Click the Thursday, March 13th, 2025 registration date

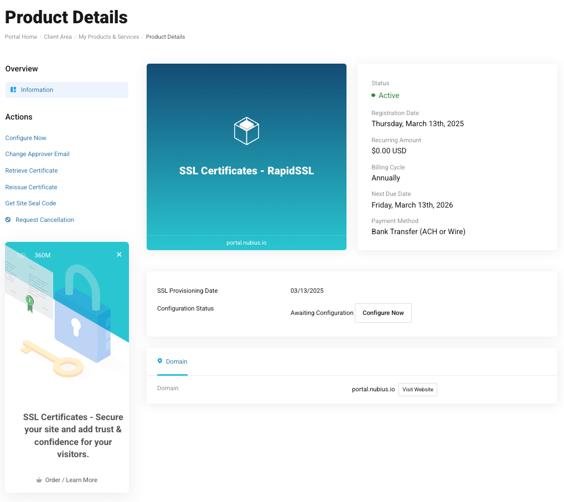pyautogui.click(x=418, y=124)
